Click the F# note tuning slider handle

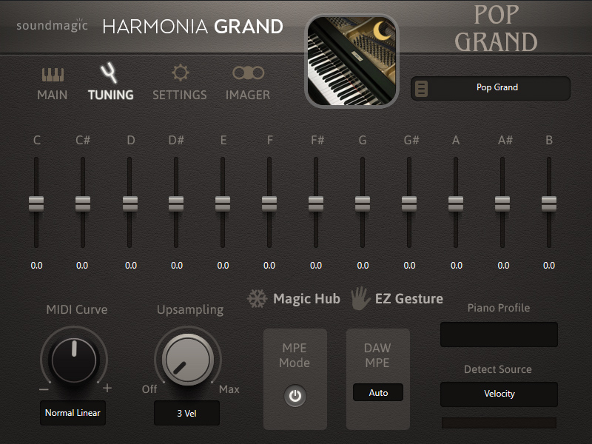tap(316, 203)
